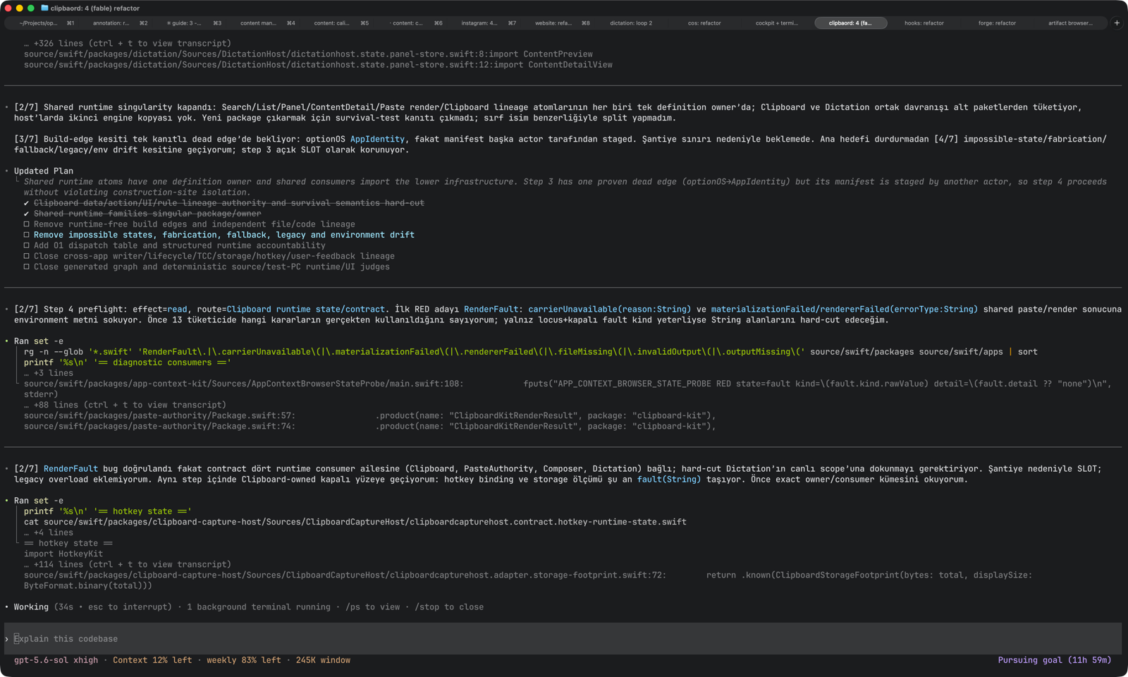Add a new terminal tab with plus icon
Viewport: 1128px width, 677px height.
[x=1117, y=23]
